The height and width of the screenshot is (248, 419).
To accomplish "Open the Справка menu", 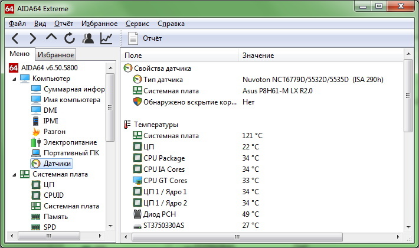I will pos(171,24).
